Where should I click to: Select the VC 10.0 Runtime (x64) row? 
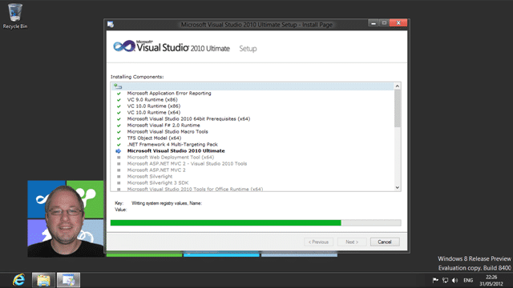click(153, 112)
